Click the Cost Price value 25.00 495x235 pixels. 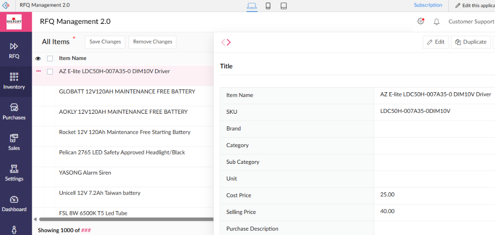tap(387, 195)
